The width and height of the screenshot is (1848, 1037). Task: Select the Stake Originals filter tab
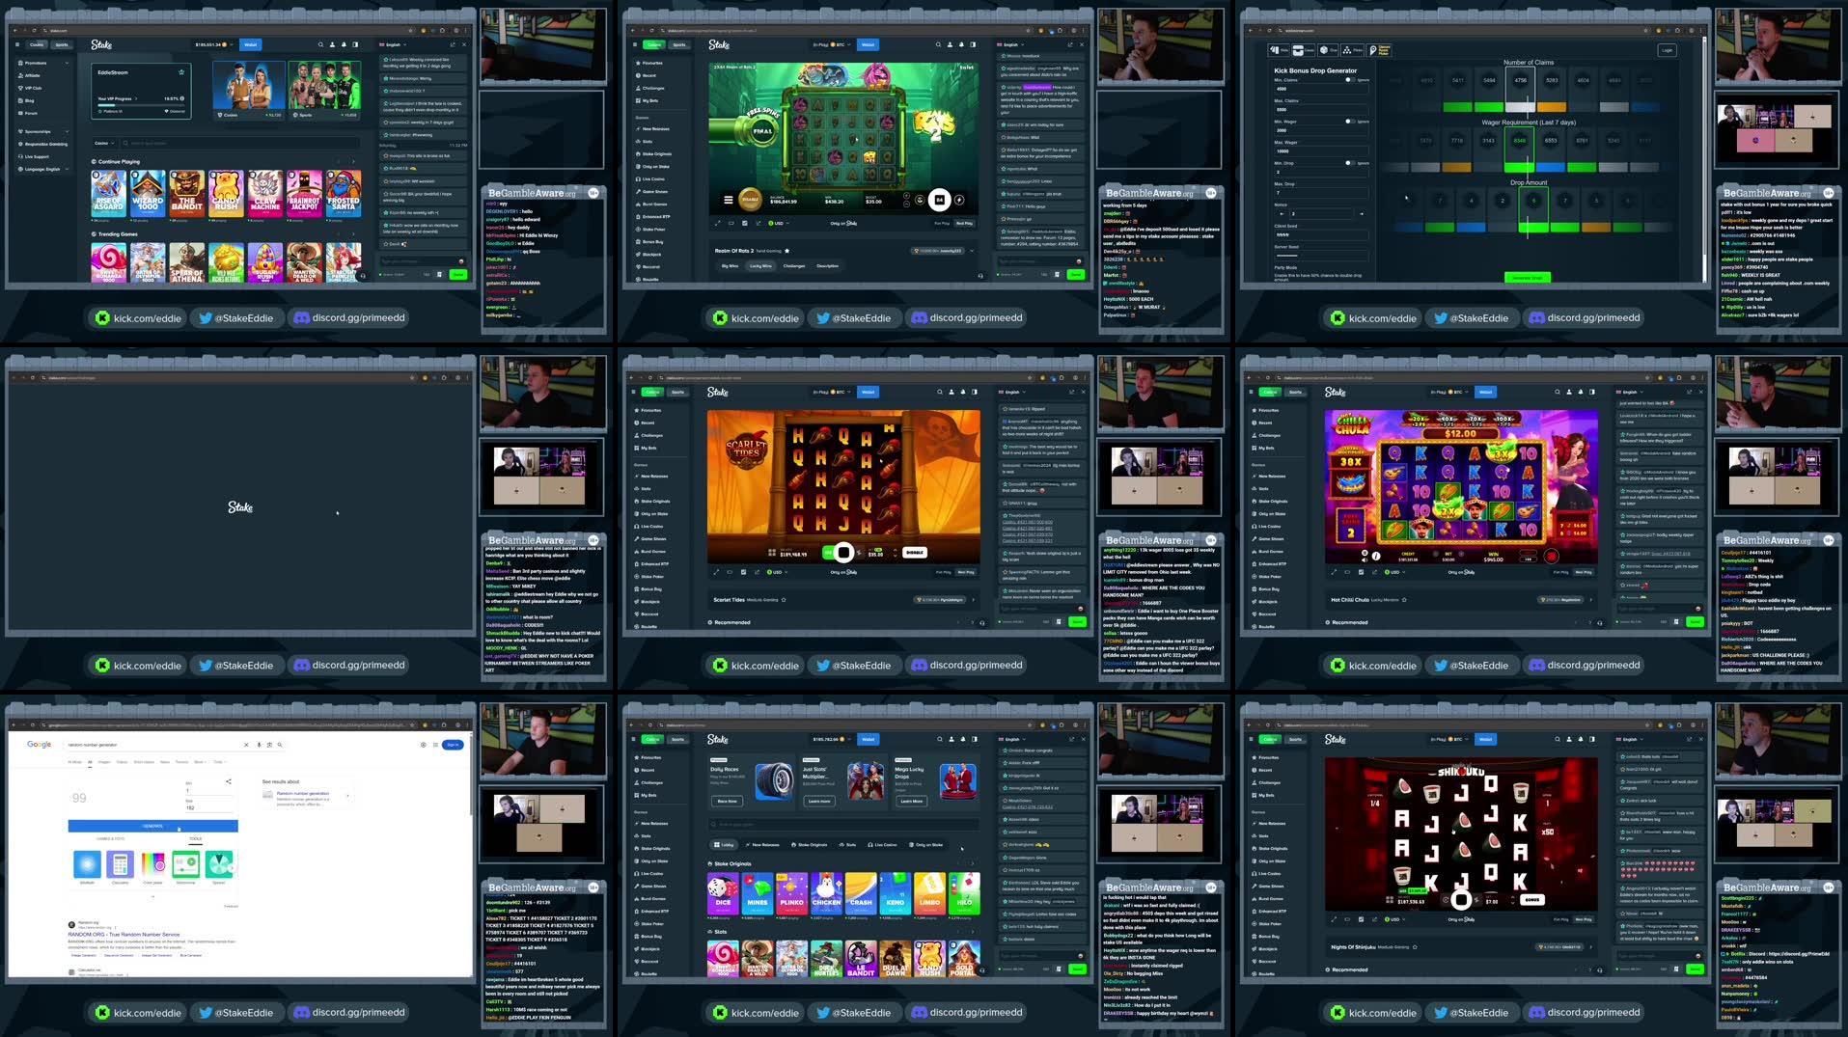tap(810, 845)
